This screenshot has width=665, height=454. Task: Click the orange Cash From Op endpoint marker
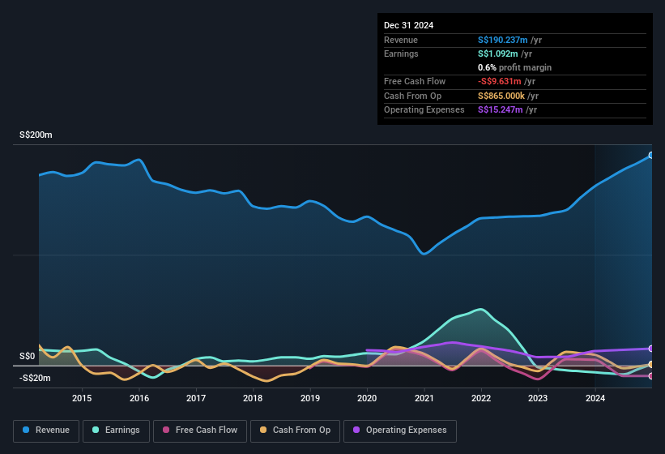click(x=650, y=365)
